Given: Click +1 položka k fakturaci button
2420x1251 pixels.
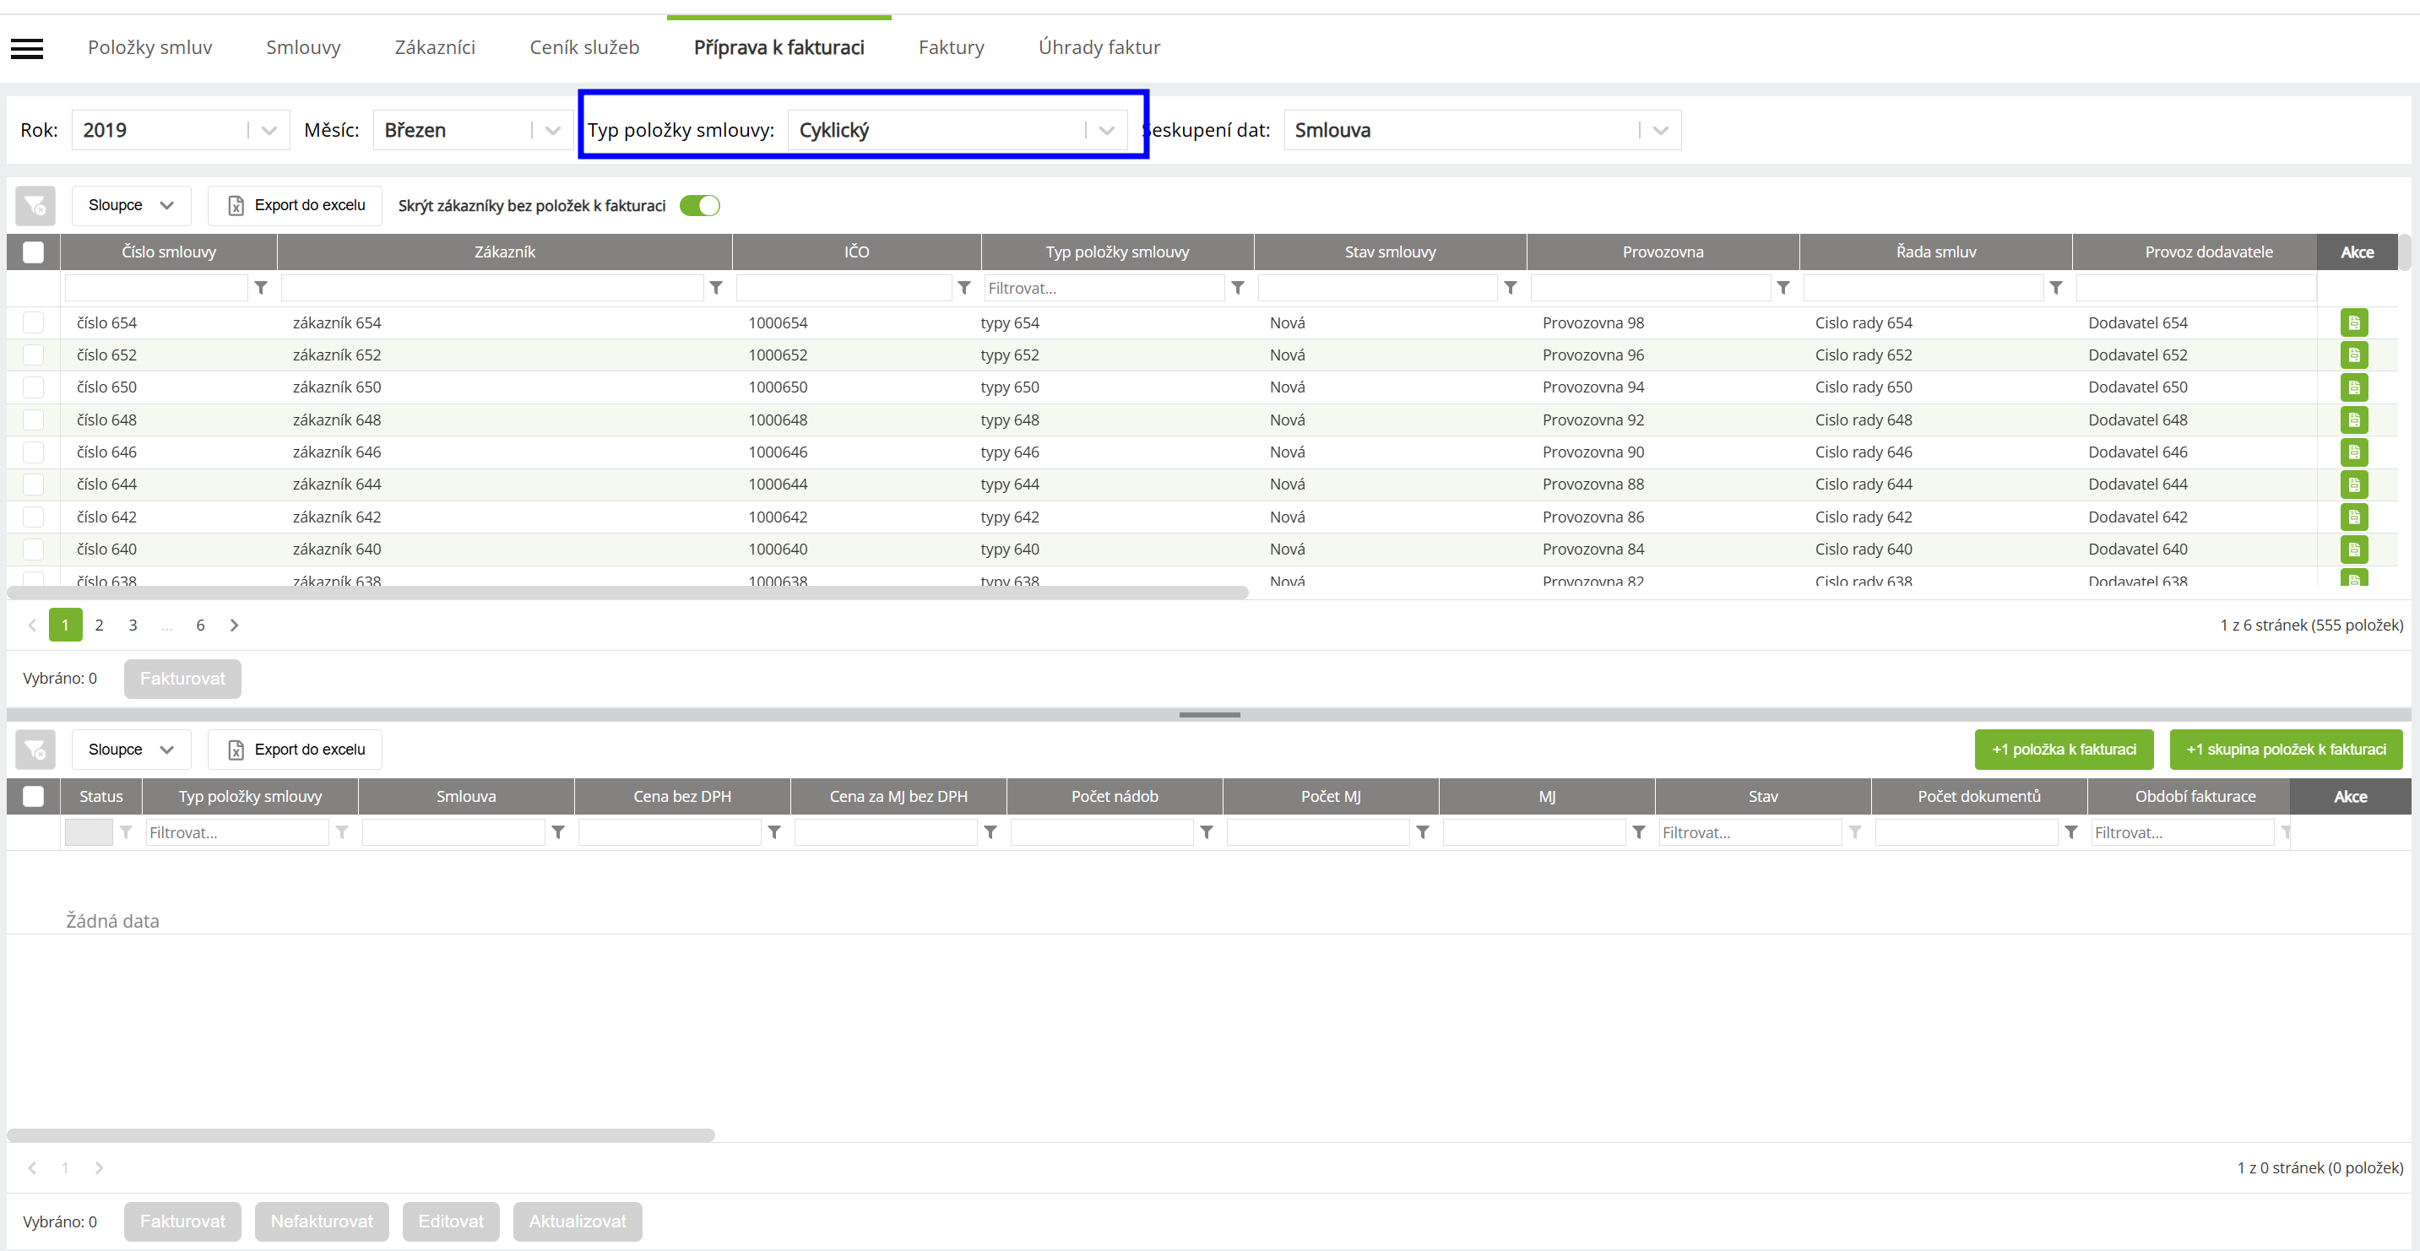Looking at the screenshot, I should (x=2064, y=750).
